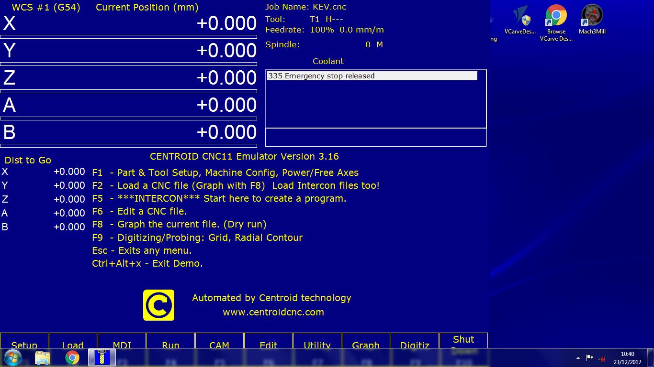Launch the Mach3Mill desktop shortcut
This screenshot has width=654, height=367.
tap(592, 20)
